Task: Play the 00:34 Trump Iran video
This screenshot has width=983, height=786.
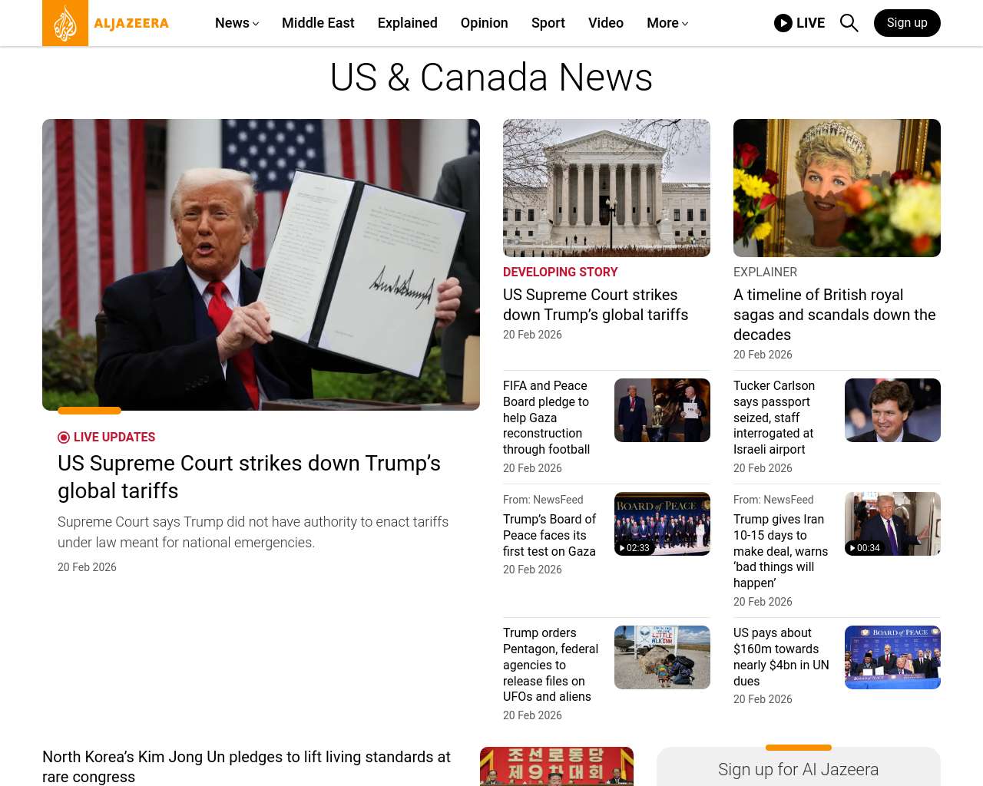Action: coord(892,523)
